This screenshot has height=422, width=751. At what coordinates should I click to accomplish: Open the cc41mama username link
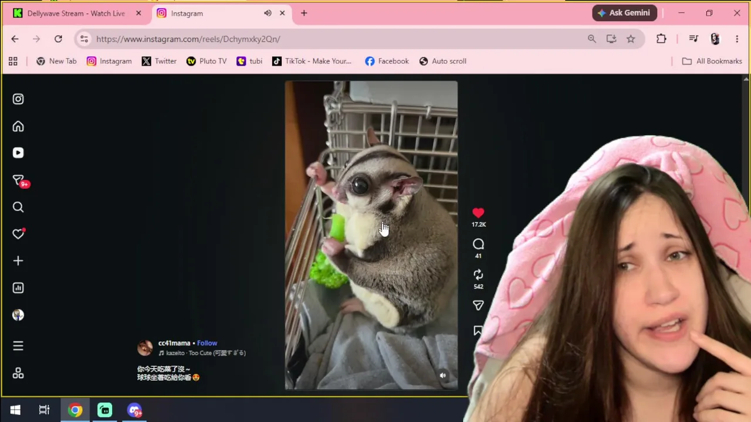(x=174, y=343)
